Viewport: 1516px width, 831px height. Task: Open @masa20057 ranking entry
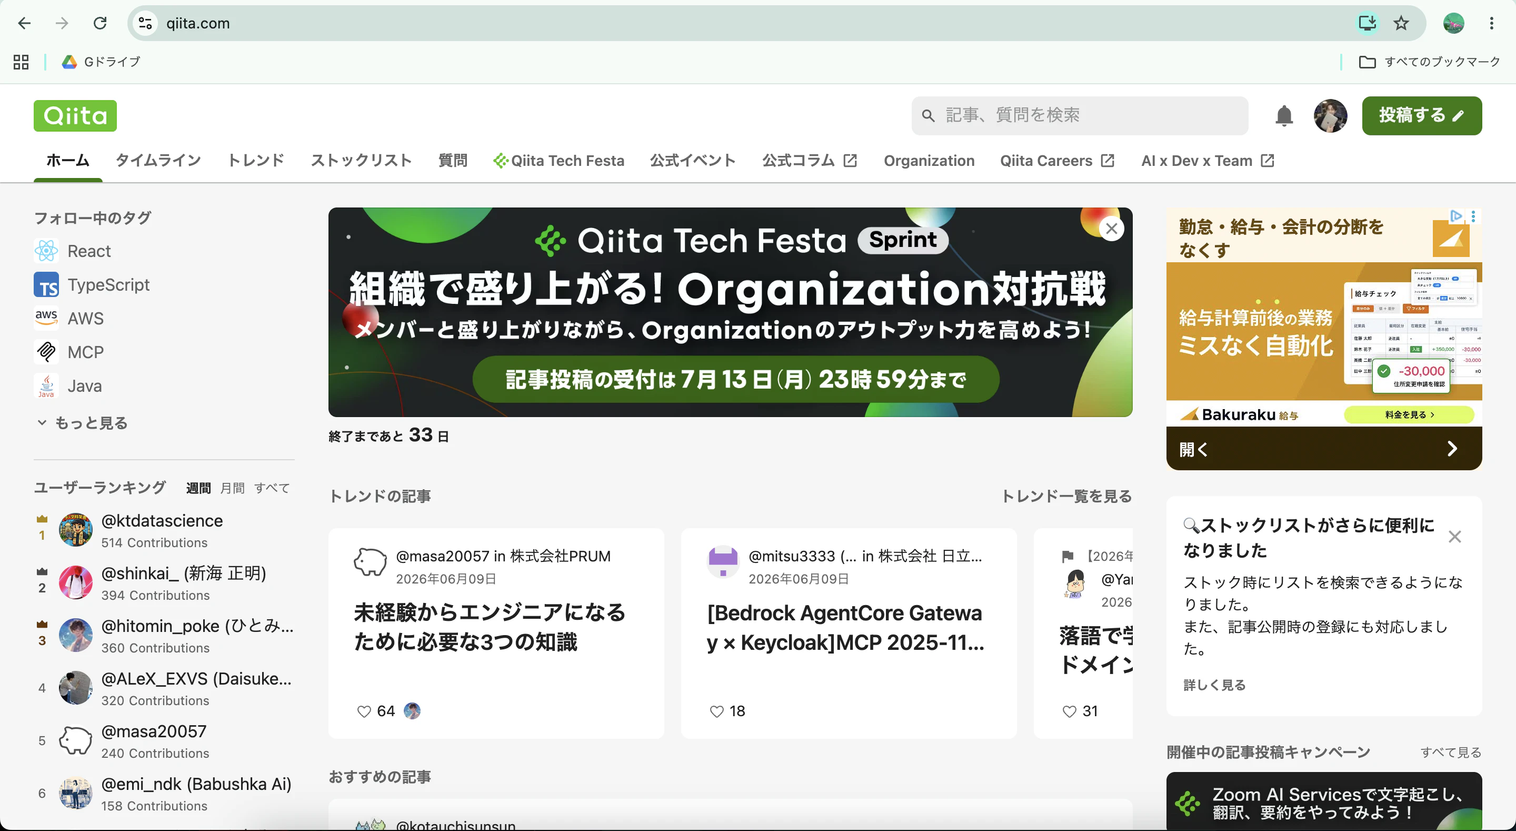pos(154,731)
